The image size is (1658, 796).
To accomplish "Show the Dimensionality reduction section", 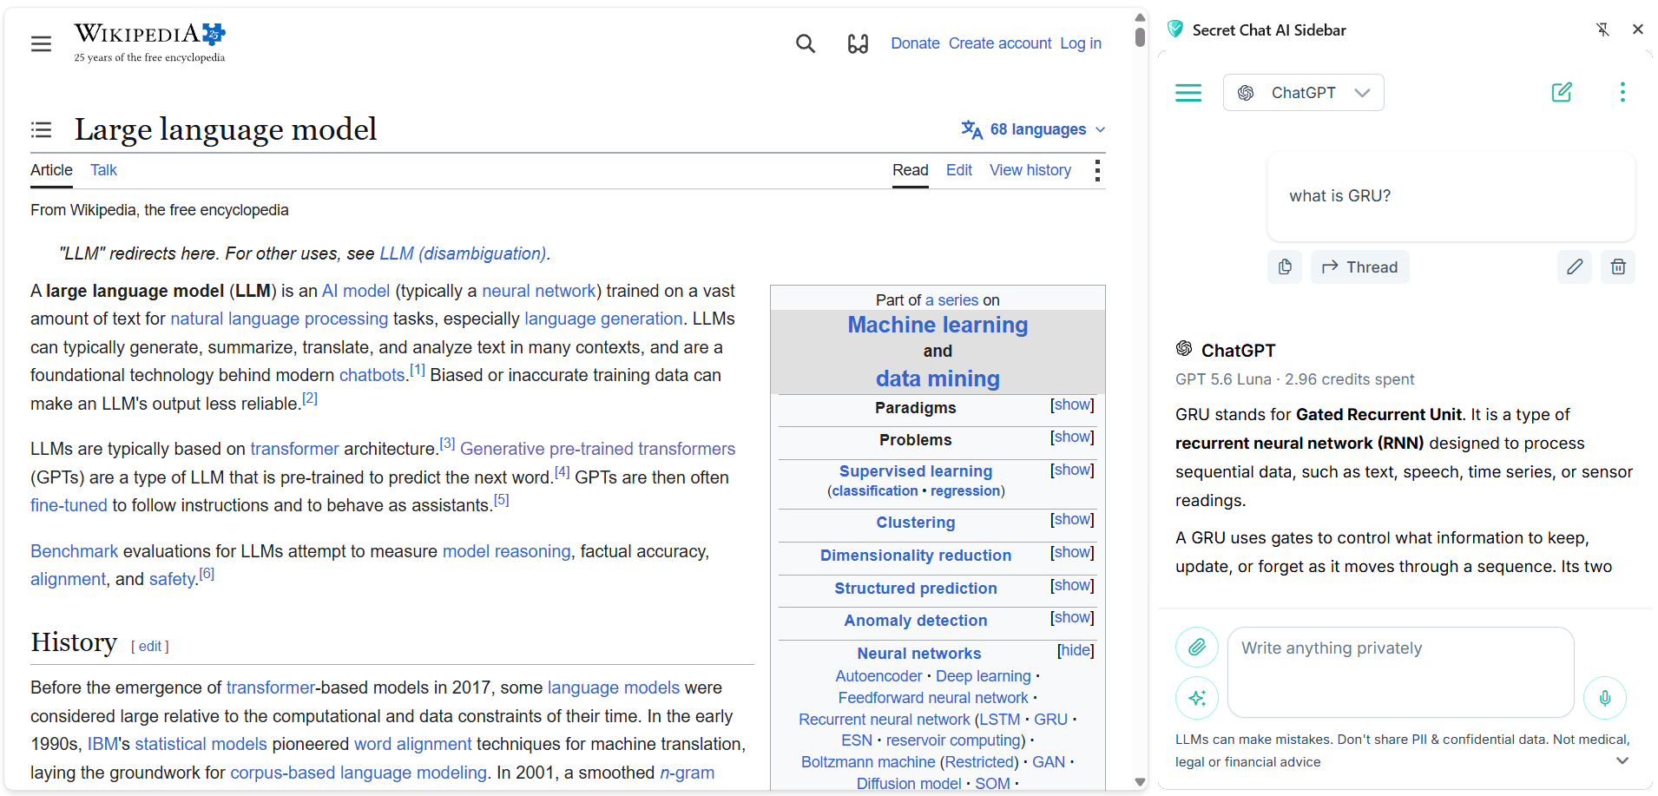I will click(1072, 553).
